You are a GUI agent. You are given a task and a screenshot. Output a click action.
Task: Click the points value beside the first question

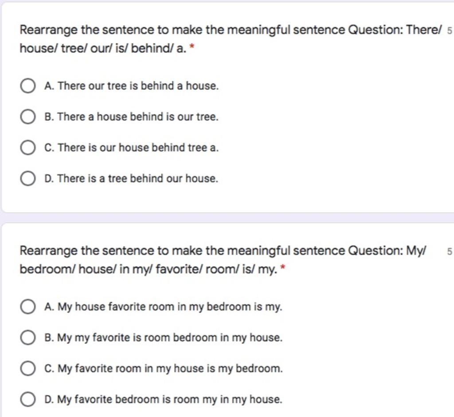tap(450, 31)
